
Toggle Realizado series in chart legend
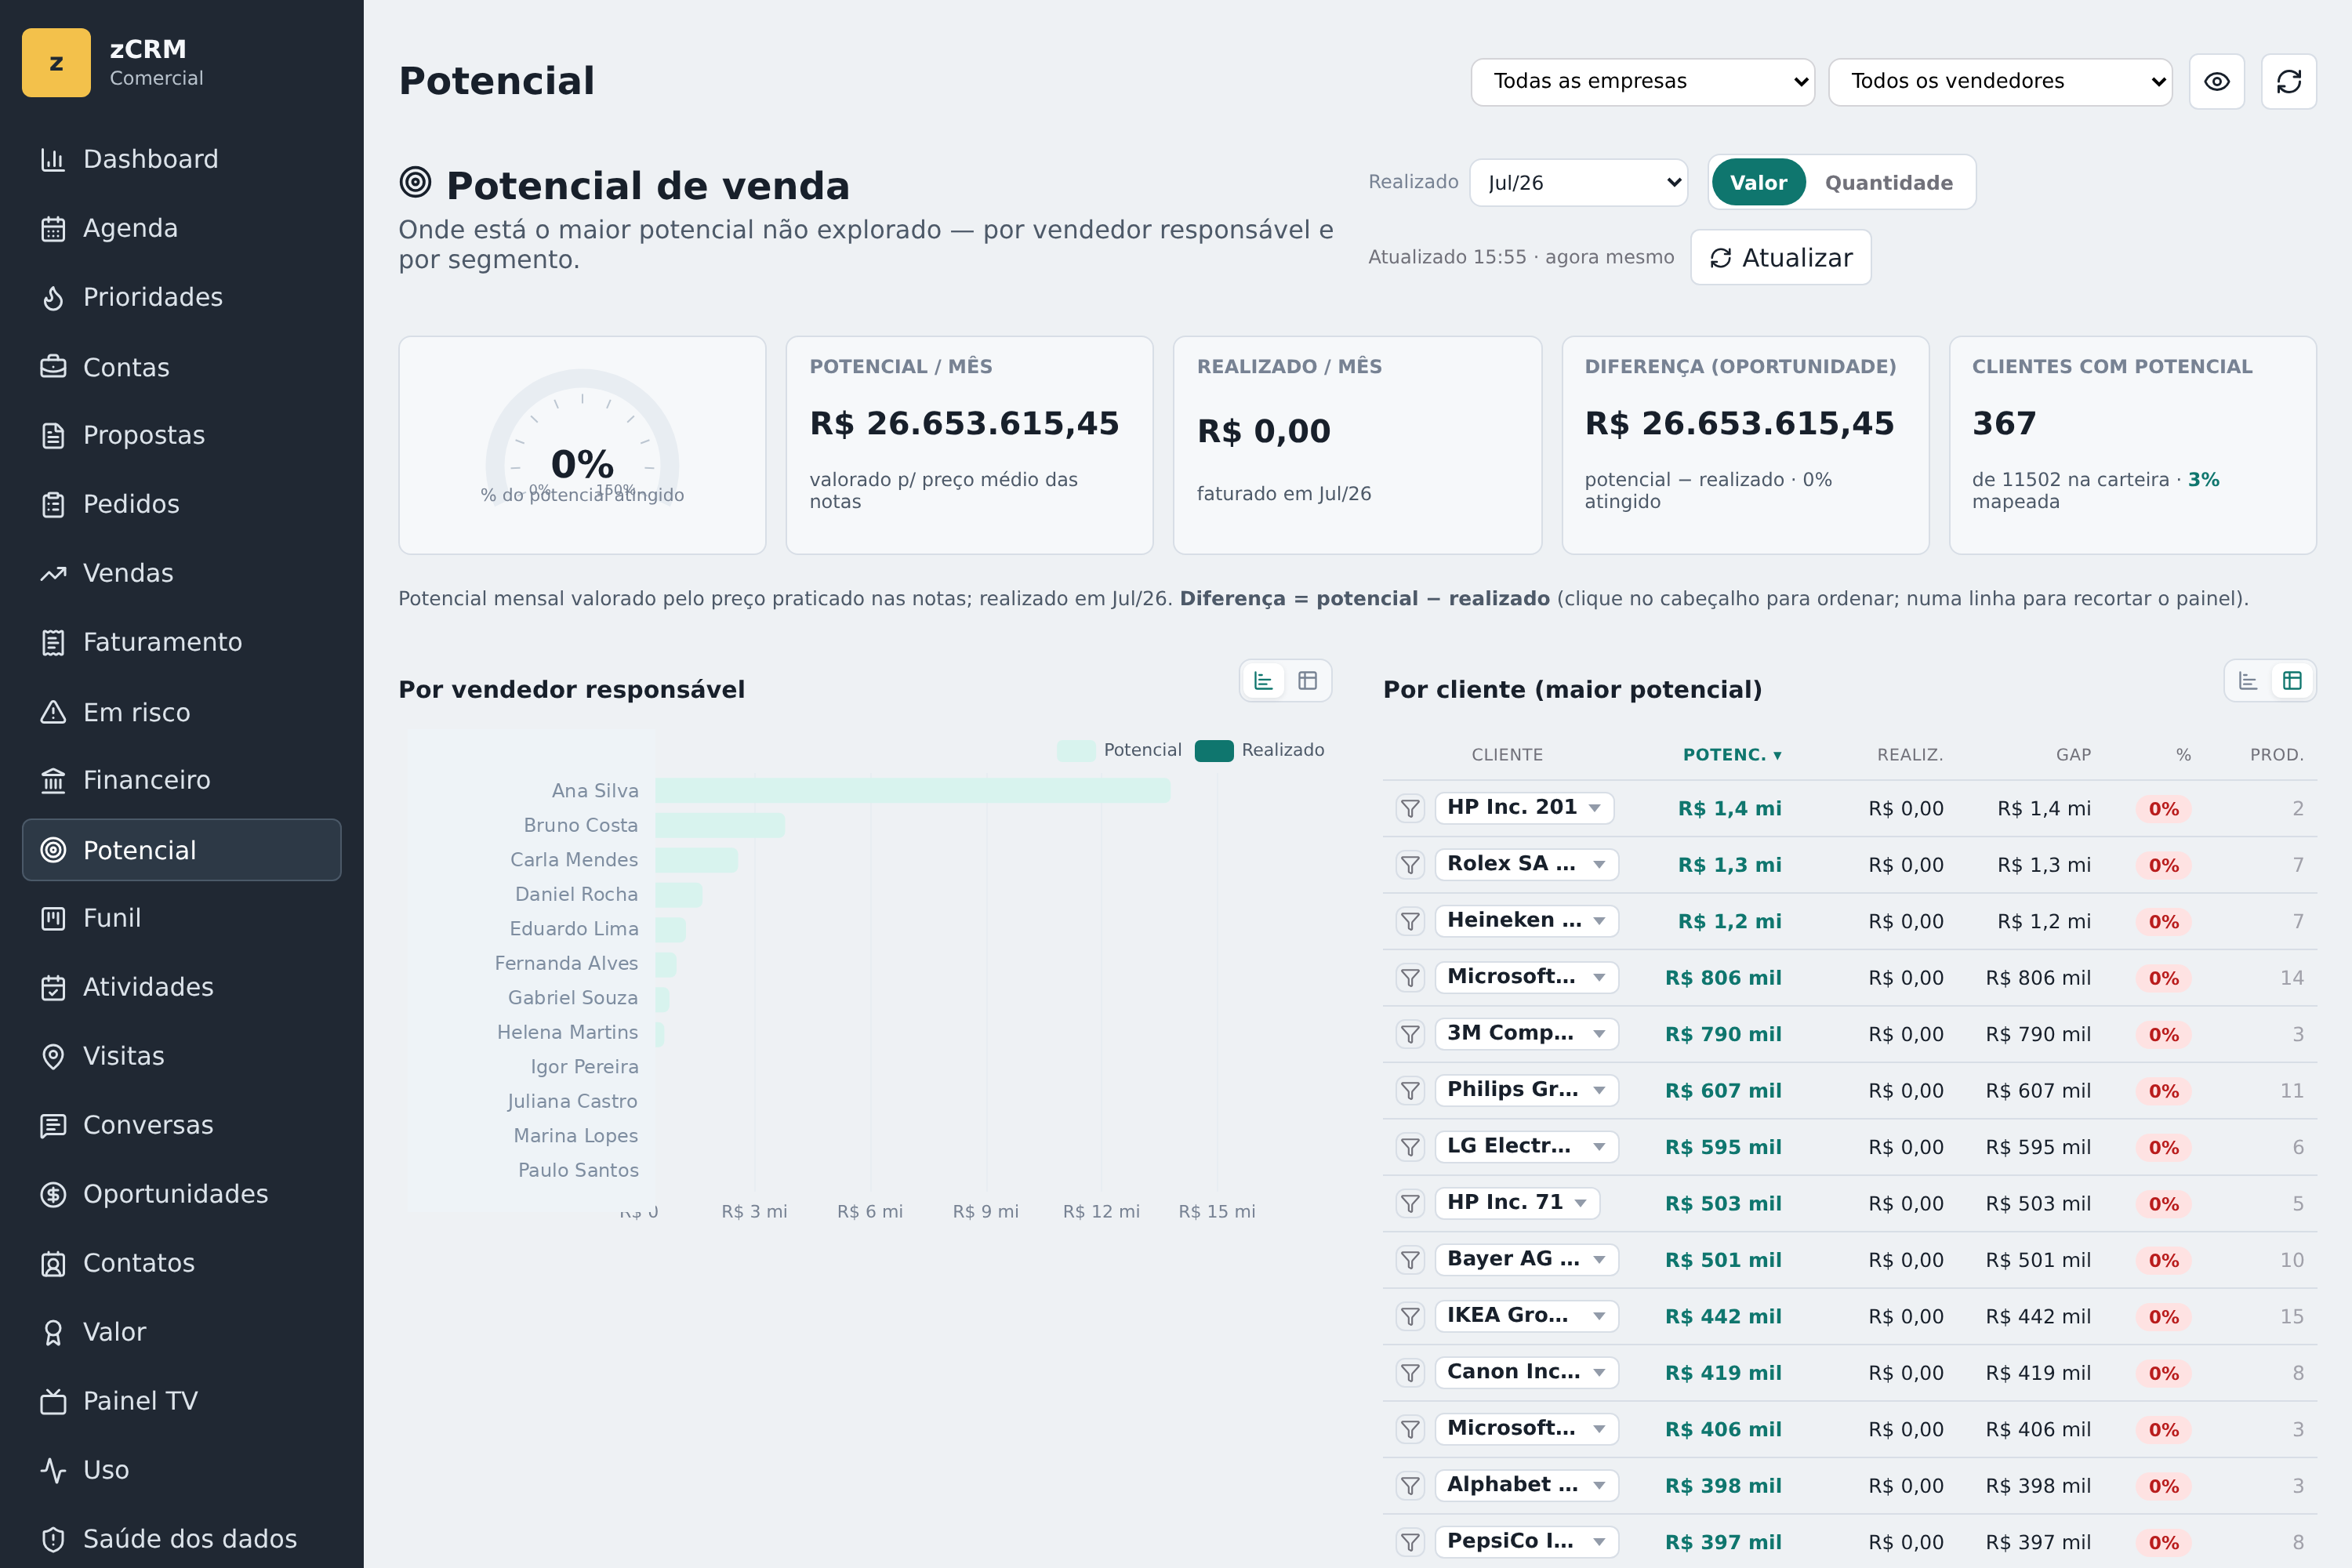1259,750
